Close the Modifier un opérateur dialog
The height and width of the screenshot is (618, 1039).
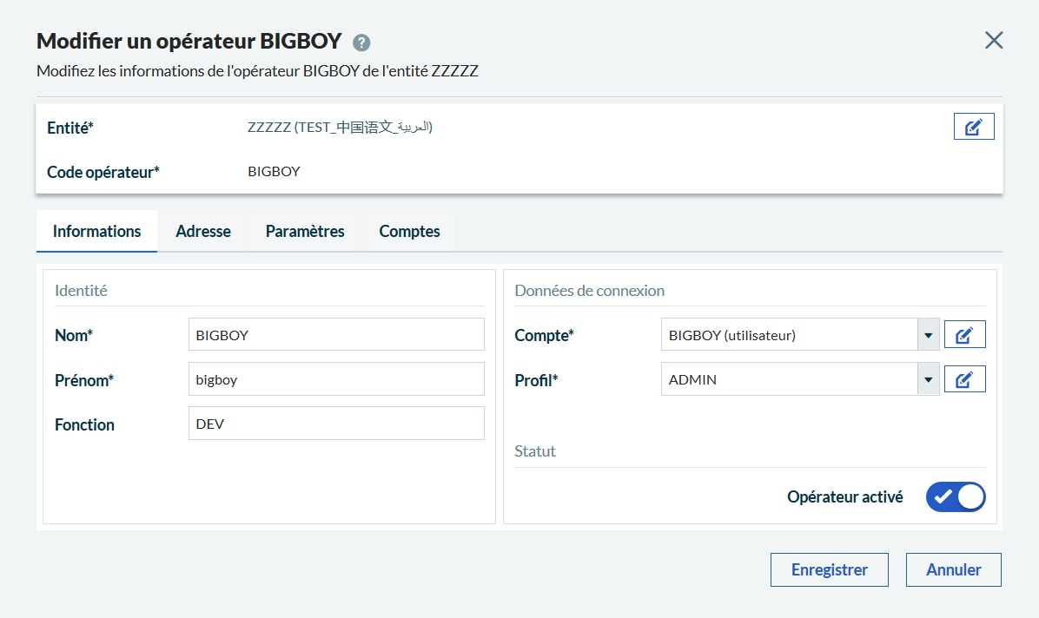pyautogui.click(x=993, y=40)
